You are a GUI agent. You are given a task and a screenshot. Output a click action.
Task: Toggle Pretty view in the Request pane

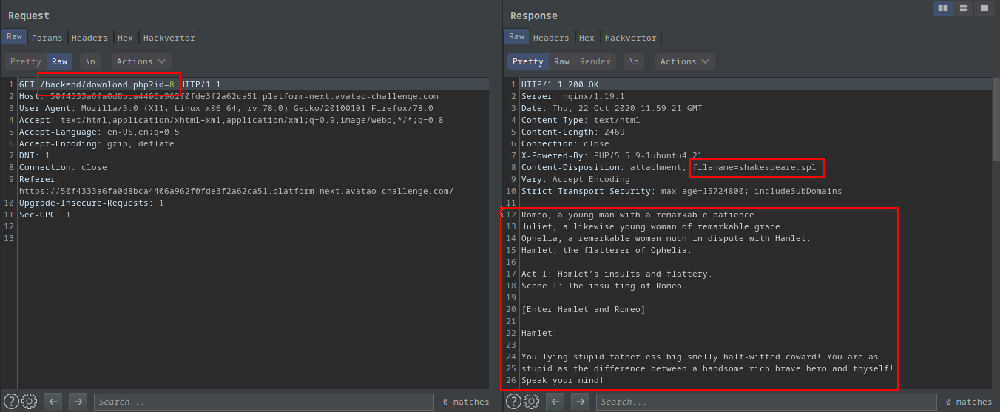pyautogui.click(x=26, y=61)
